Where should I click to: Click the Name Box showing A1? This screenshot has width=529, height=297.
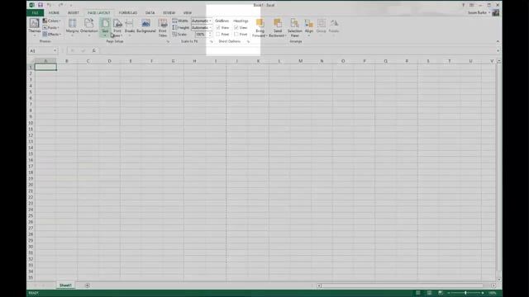pyautogui.click(x=41, y=51)
